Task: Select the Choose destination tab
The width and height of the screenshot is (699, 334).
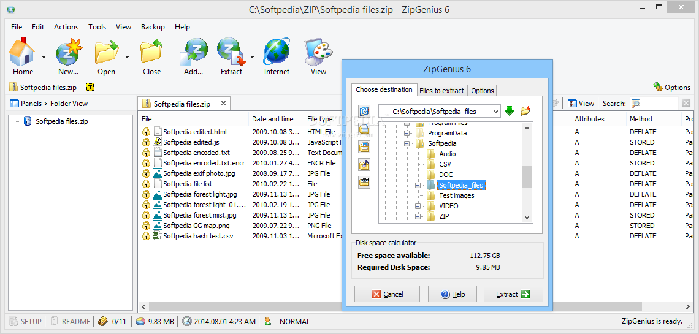Action: [384, 89]
